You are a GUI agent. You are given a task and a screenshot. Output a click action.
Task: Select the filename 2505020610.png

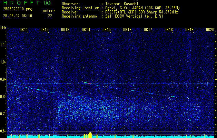tap(18, 9)
